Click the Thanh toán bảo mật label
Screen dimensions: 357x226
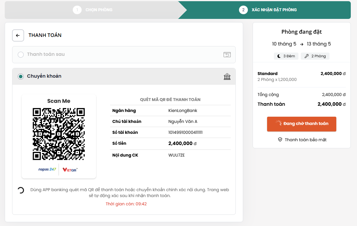(306, 140)
